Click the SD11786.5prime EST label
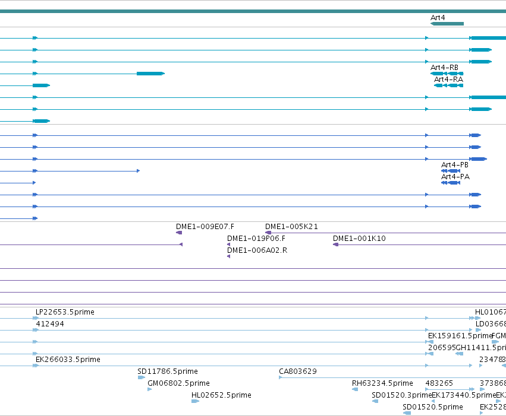506x416 pixels. [168, 371]
